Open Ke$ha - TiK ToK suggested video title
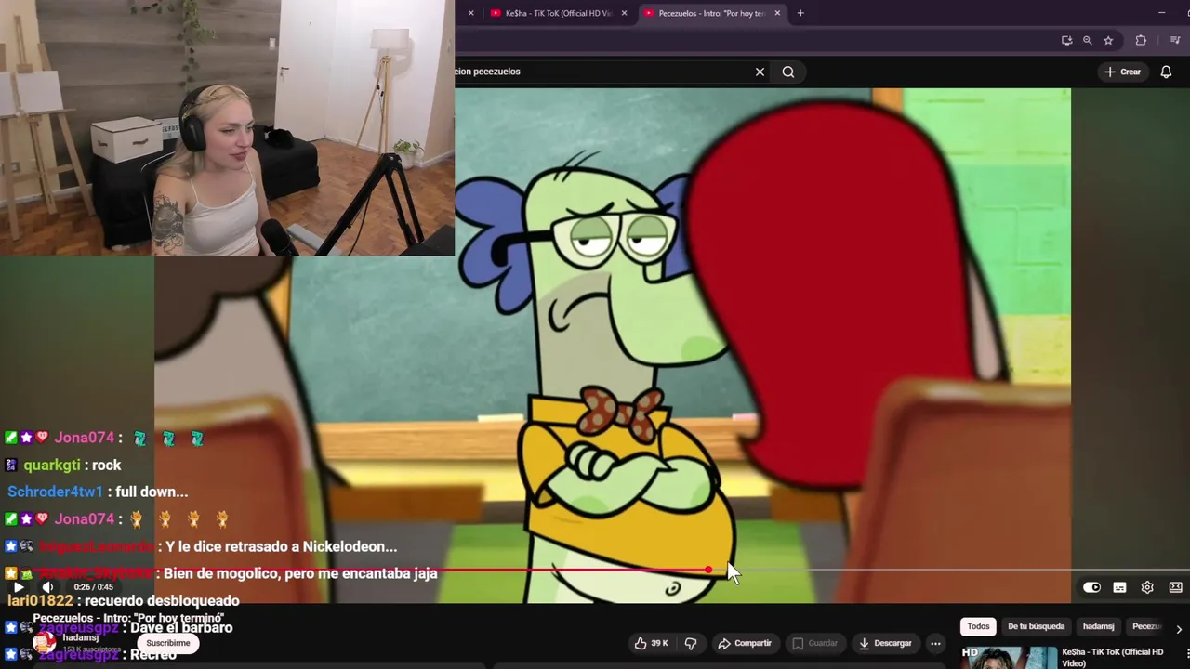The image size is (1190, 669). click(1112, 657)
